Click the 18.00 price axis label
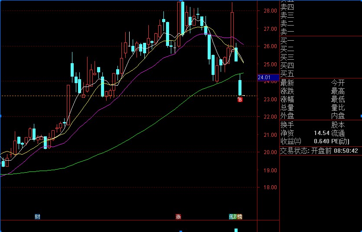This screenshot has width=362, height=232. point(271,187)
